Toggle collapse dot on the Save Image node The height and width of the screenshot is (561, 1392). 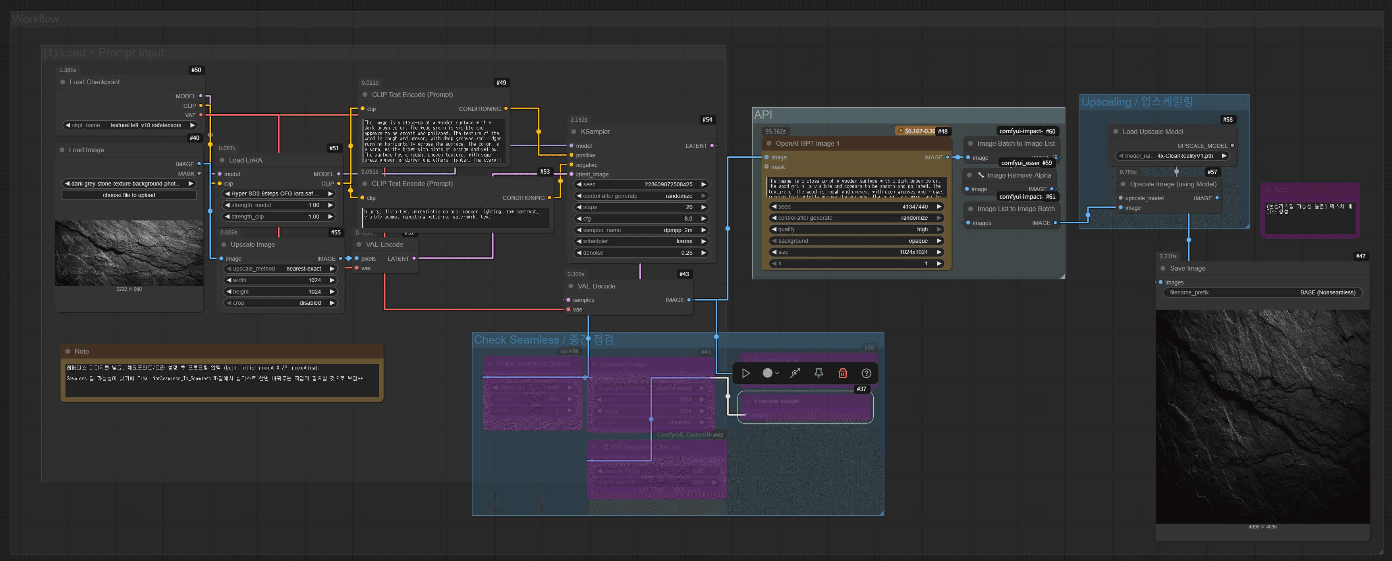(1163, 269)
